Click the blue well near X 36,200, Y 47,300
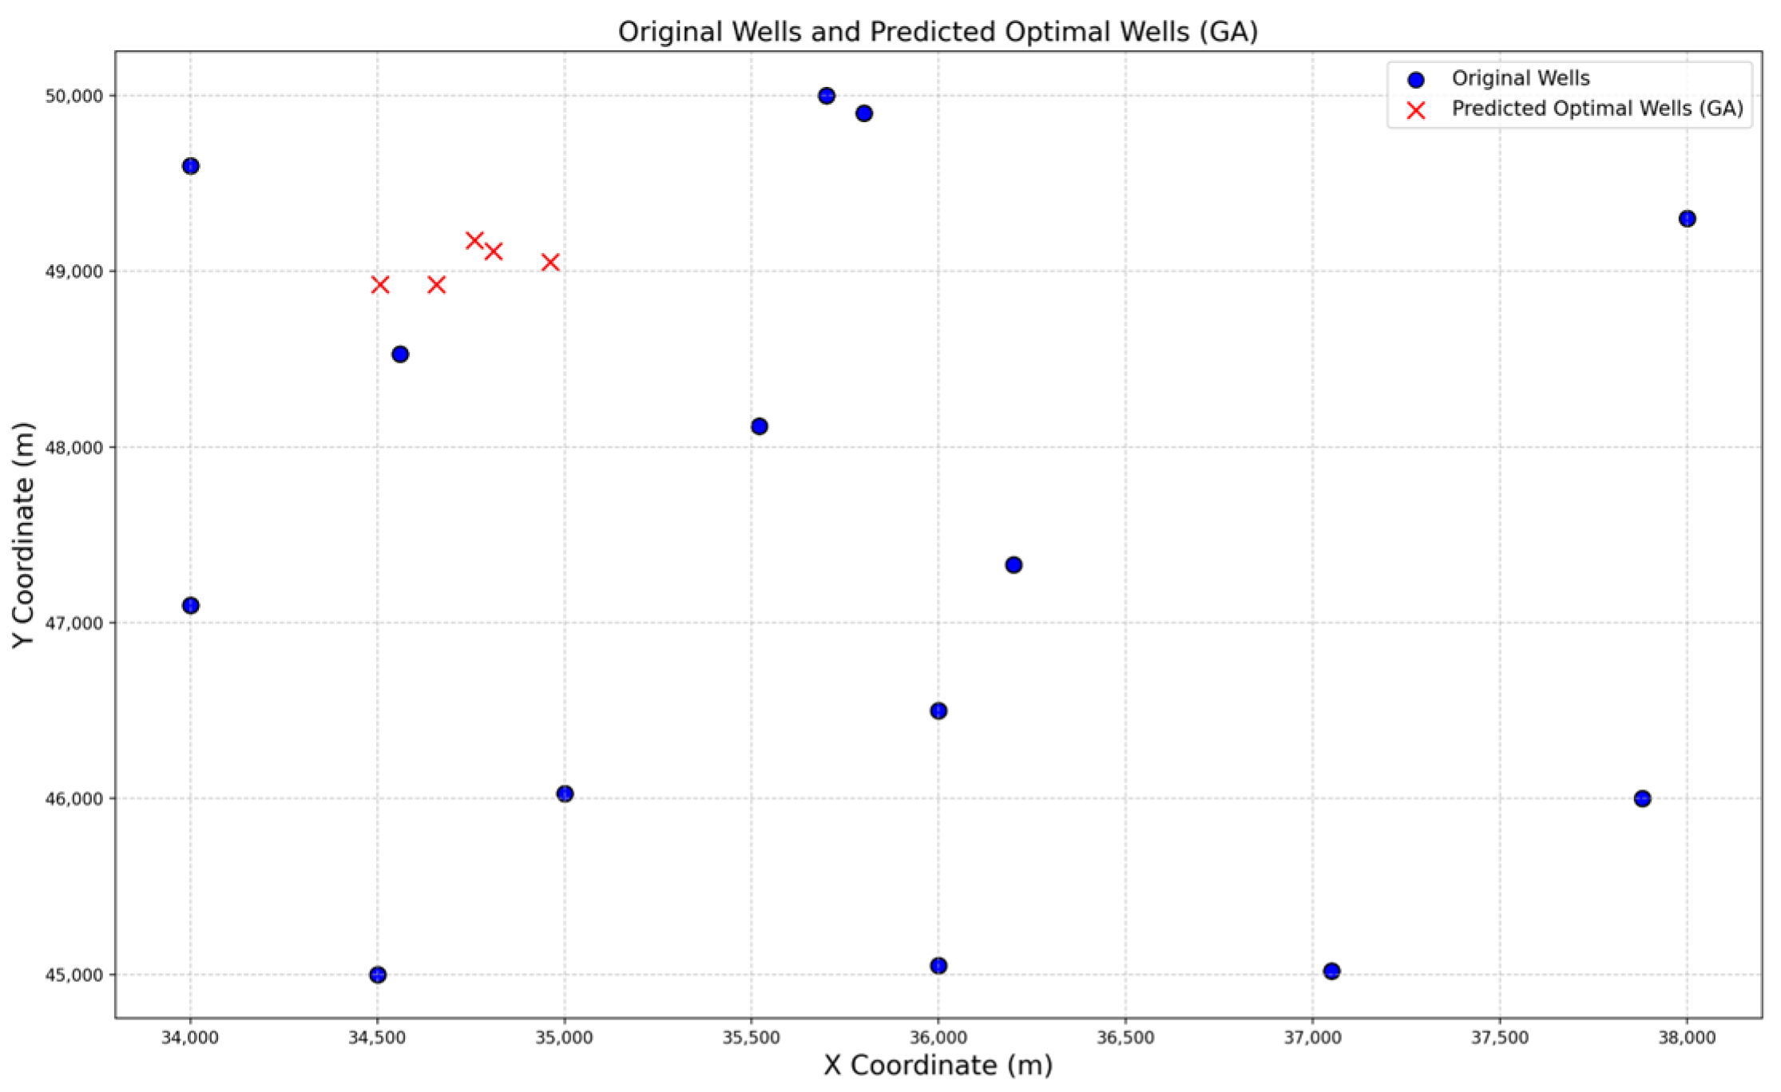The width and height of the screenshot is (1781, 1092). (x=1013, y=565)
